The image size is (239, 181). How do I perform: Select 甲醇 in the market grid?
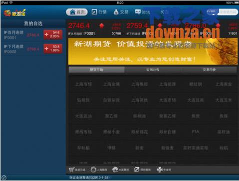111,148
